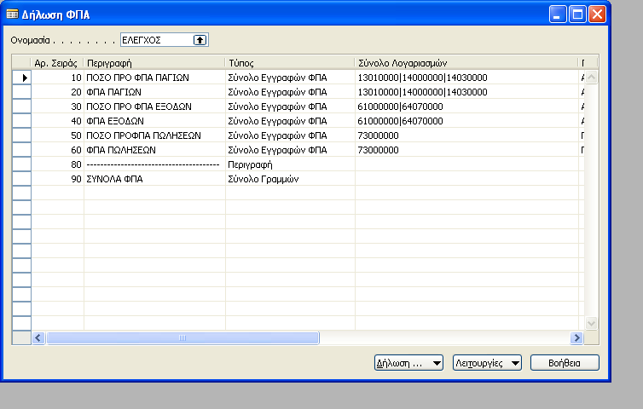
Task: Click line number 40 cell
Action: pos(57,121)
